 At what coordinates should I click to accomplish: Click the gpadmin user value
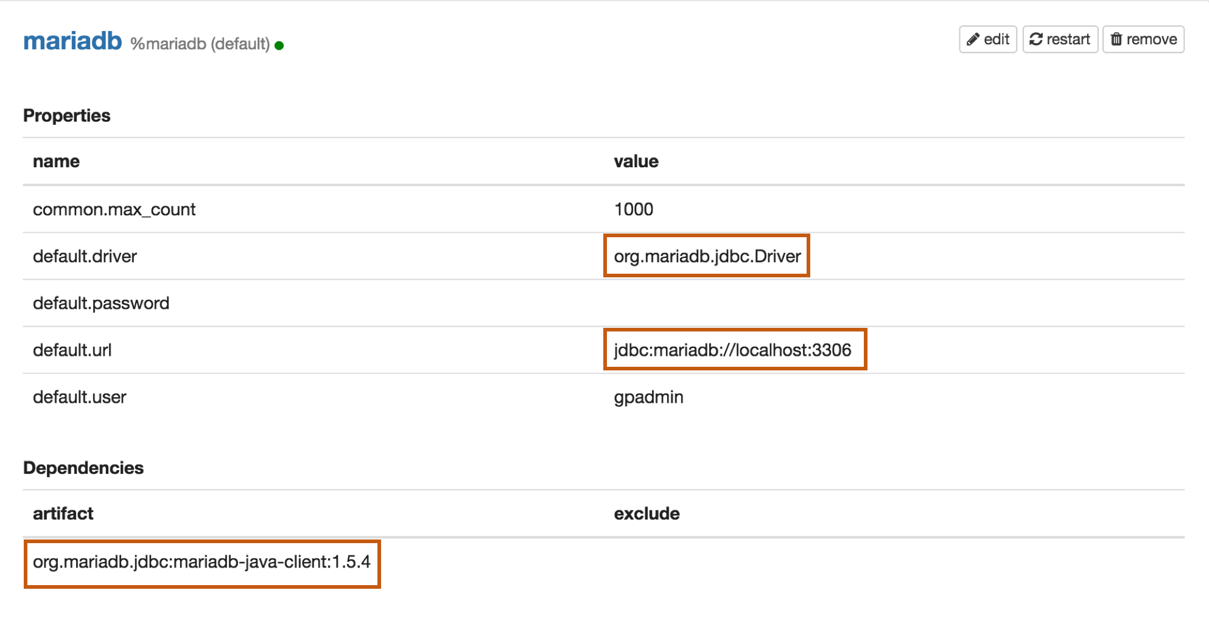[x=648, y=397]
